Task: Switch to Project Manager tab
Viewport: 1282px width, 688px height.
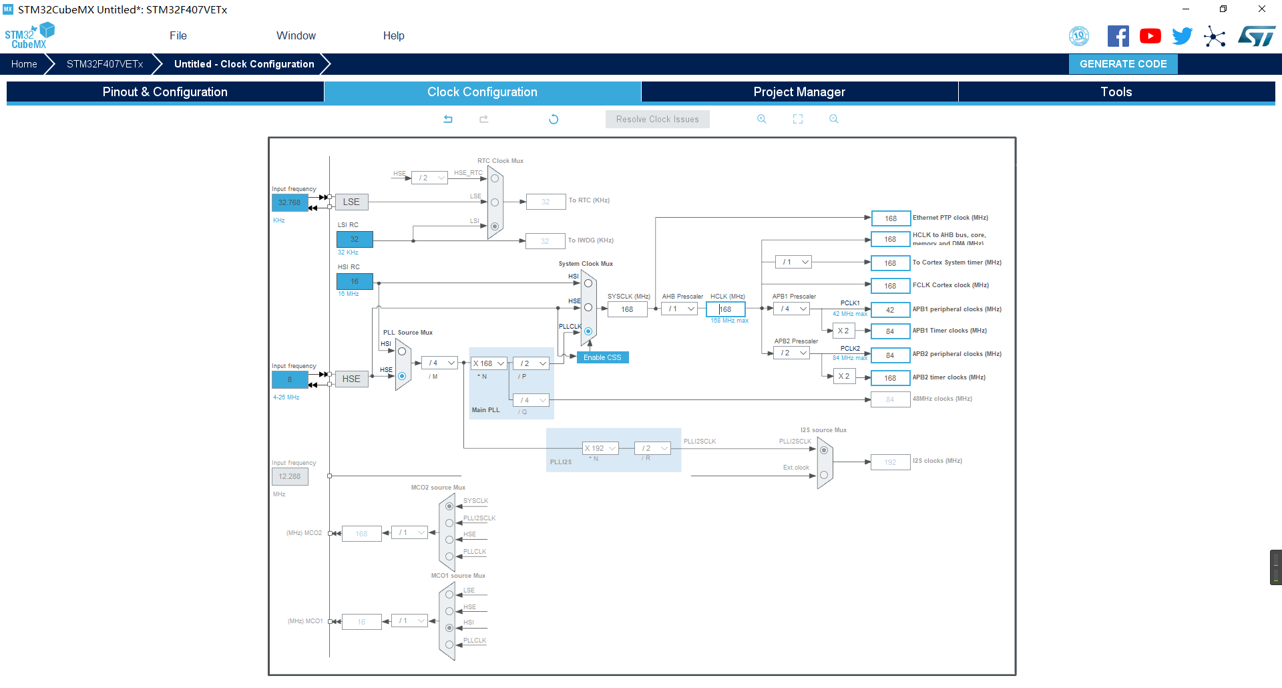Action: coord(799,92)
